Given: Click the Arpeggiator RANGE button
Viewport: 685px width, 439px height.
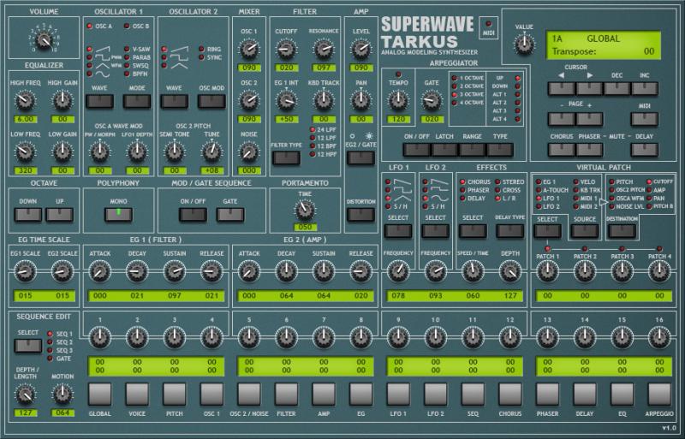Looking at the screenshot, I should click(x=473, y=150).
